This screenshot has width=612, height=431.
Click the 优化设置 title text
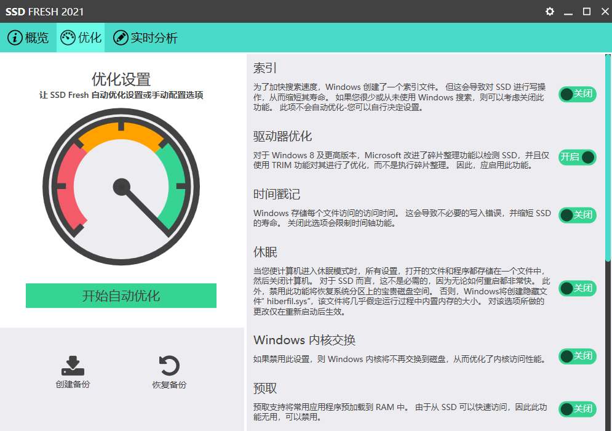click(121, 79)
